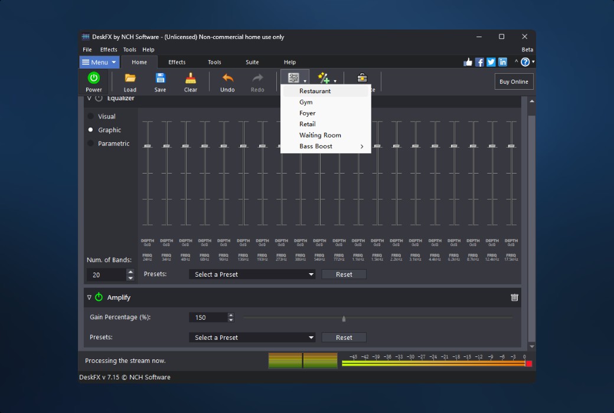Switch to the Suite tab
The image size is (614, 413).
point(252,62)
